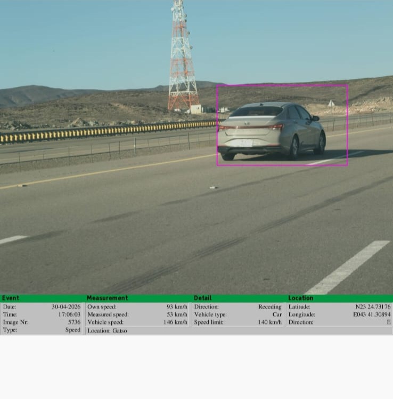393x399 pixels.
Task: Select the Location header label
Action: [x=300, y=298]
